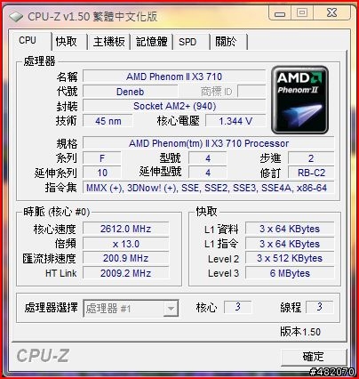Click the Level 3 cache value 6 MBytes
This screenshot has width=359, height=379.
[x=290, y=273]
